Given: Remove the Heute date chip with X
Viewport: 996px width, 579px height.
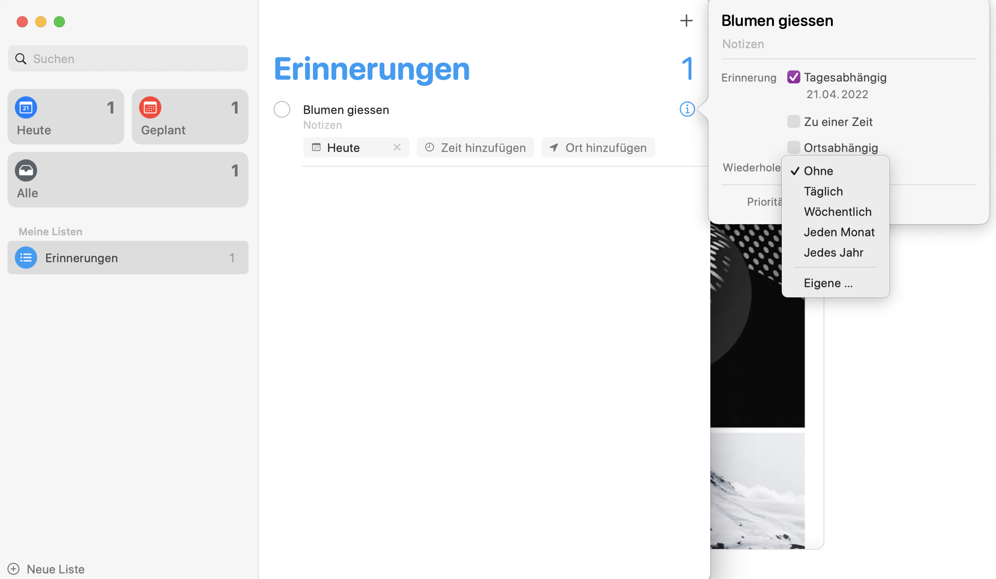Looking at the screenshot, I should click(397, 147).
